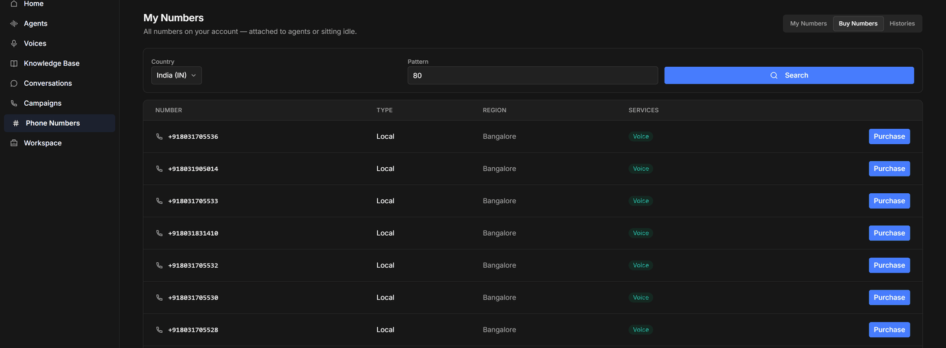This screenshot has width=946, height=348.
Task: Click phone icon beside +918031905014
Action: click(159, 168)
